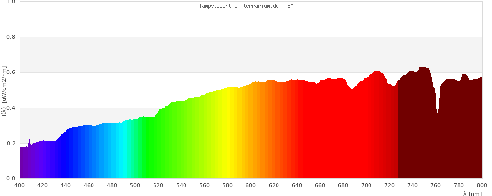Click the I(λ) y-axis label
The image size is (492, 196).
pos(4,91)
